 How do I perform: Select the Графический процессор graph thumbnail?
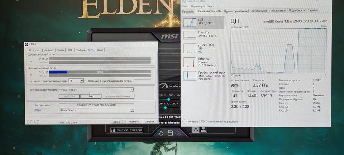[x=190, y=76]
